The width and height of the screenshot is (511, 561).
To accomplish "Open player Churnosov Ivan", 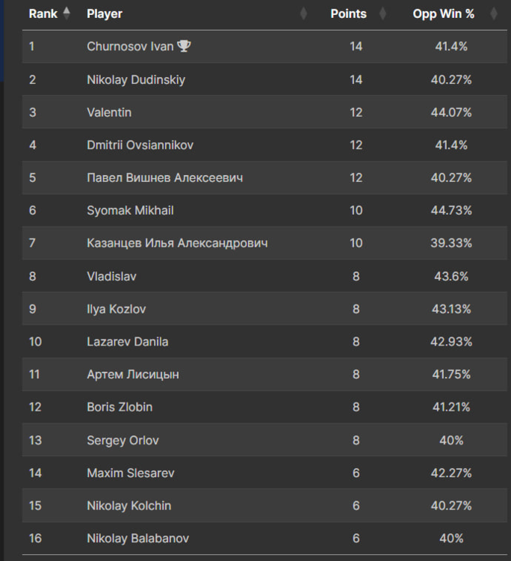I will tap(130, 46).
